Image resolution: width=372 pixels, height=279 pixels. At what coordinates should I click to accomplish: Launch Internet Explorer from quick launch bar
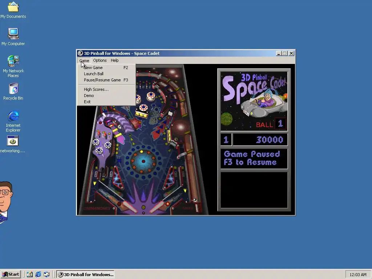coord(38,275)
